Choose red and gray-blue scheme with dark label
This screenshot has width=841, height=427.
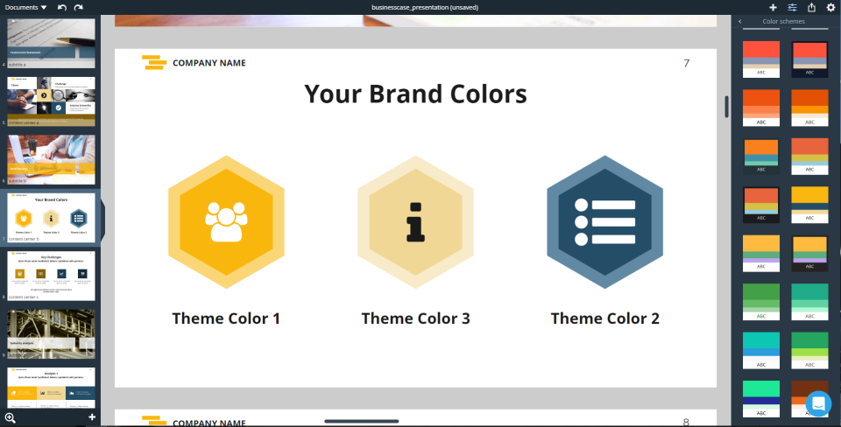pyautogui.click(x=809, y=59)
